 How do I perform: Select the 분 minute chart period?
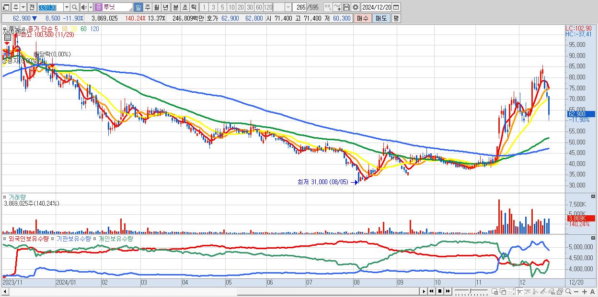[175, 8]
